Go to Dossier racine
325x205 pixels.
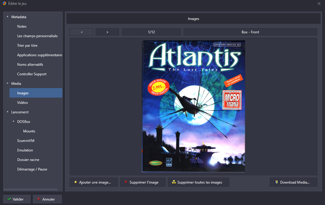click(x=28, y=160)
